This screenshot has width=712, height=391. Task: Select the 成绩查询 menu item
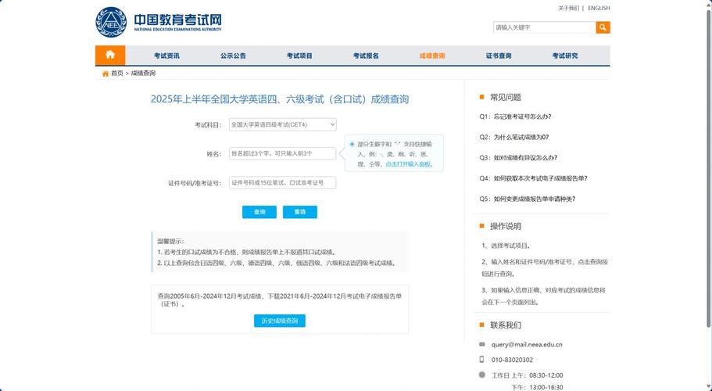[432, 56]
